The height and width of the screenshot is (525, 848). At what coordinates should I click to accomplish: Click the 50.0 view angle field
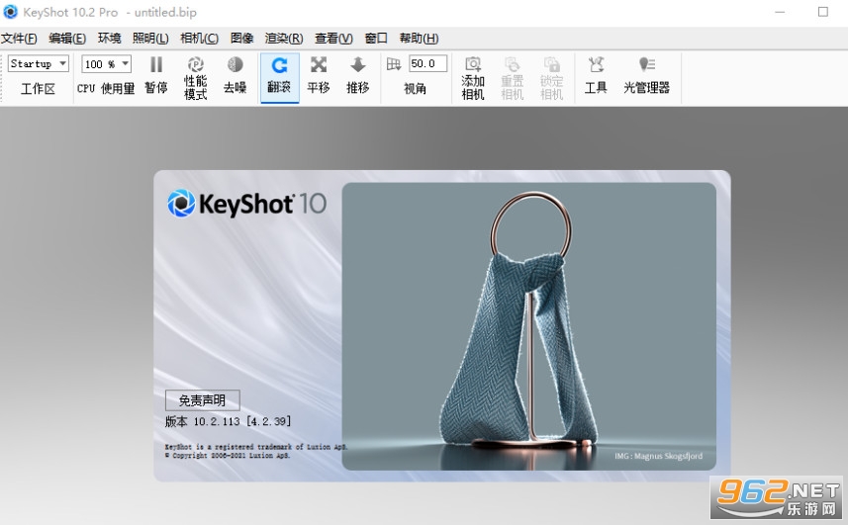[x=427, y=63]
